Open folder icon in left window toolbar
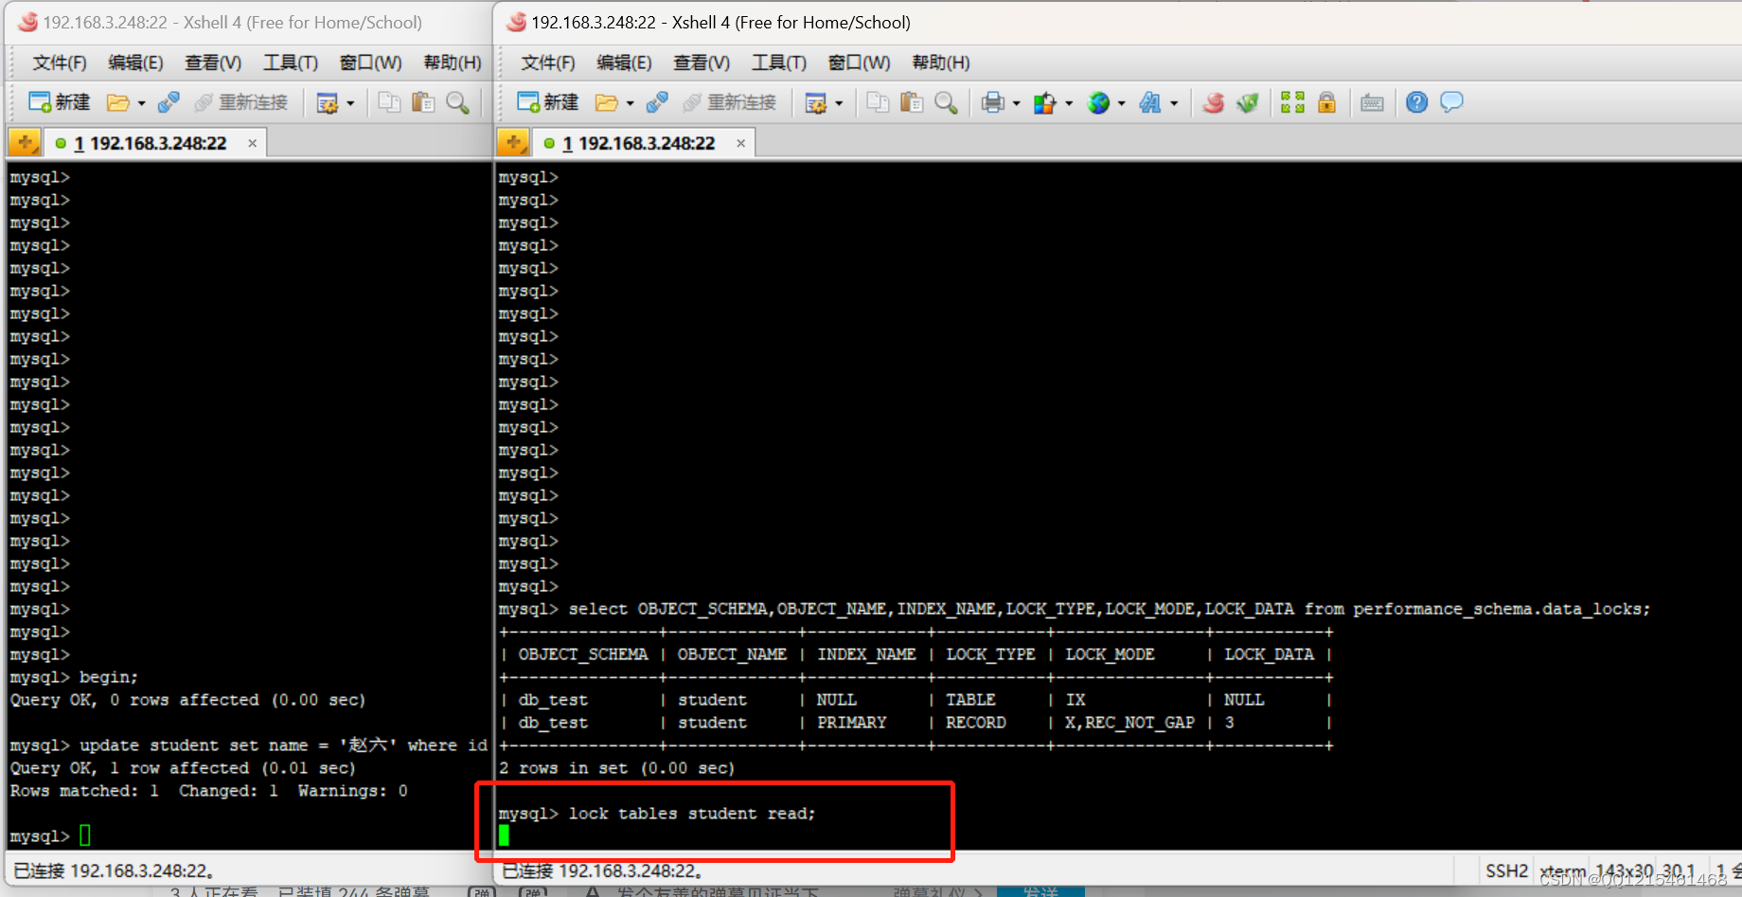Screen dimensions: 1742x897 click(x=117, y=102)
